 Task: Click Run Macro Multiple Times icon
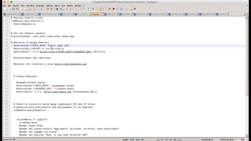click(122, 9)
